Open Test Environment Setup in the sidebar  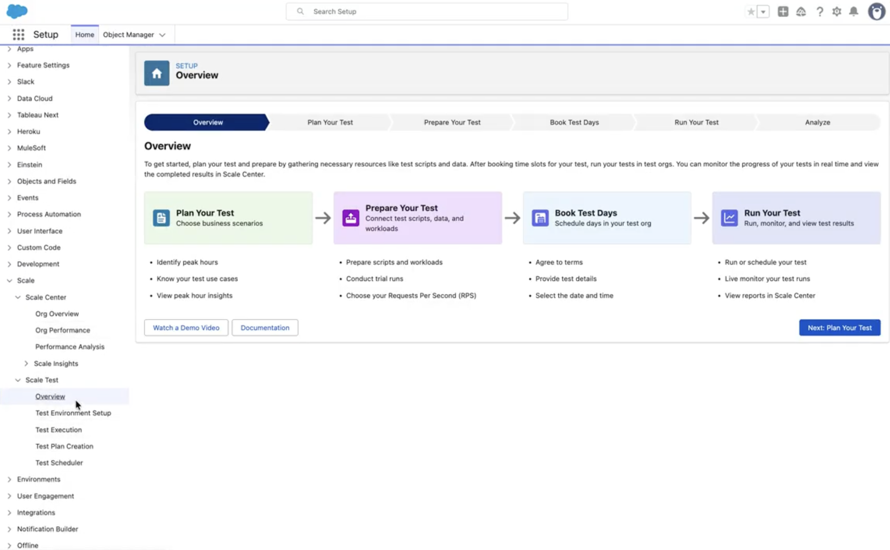[73, 413]
